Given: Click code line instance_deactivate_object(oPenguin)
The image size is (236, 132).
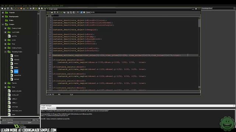Looking at the screenshot, I should 75,30.
